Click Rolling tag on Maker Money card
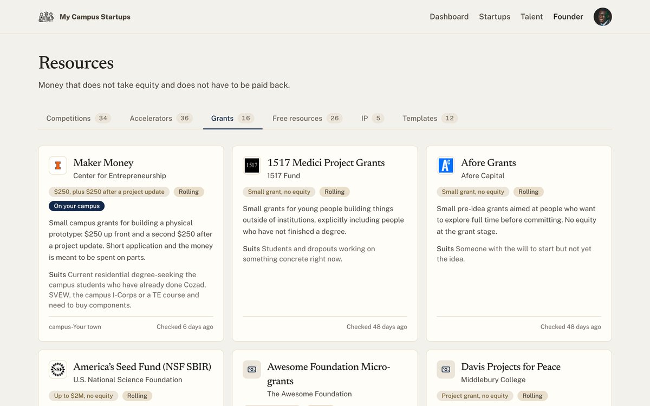The height and width of the screenshot is (406, 650). tap(188, 192)
